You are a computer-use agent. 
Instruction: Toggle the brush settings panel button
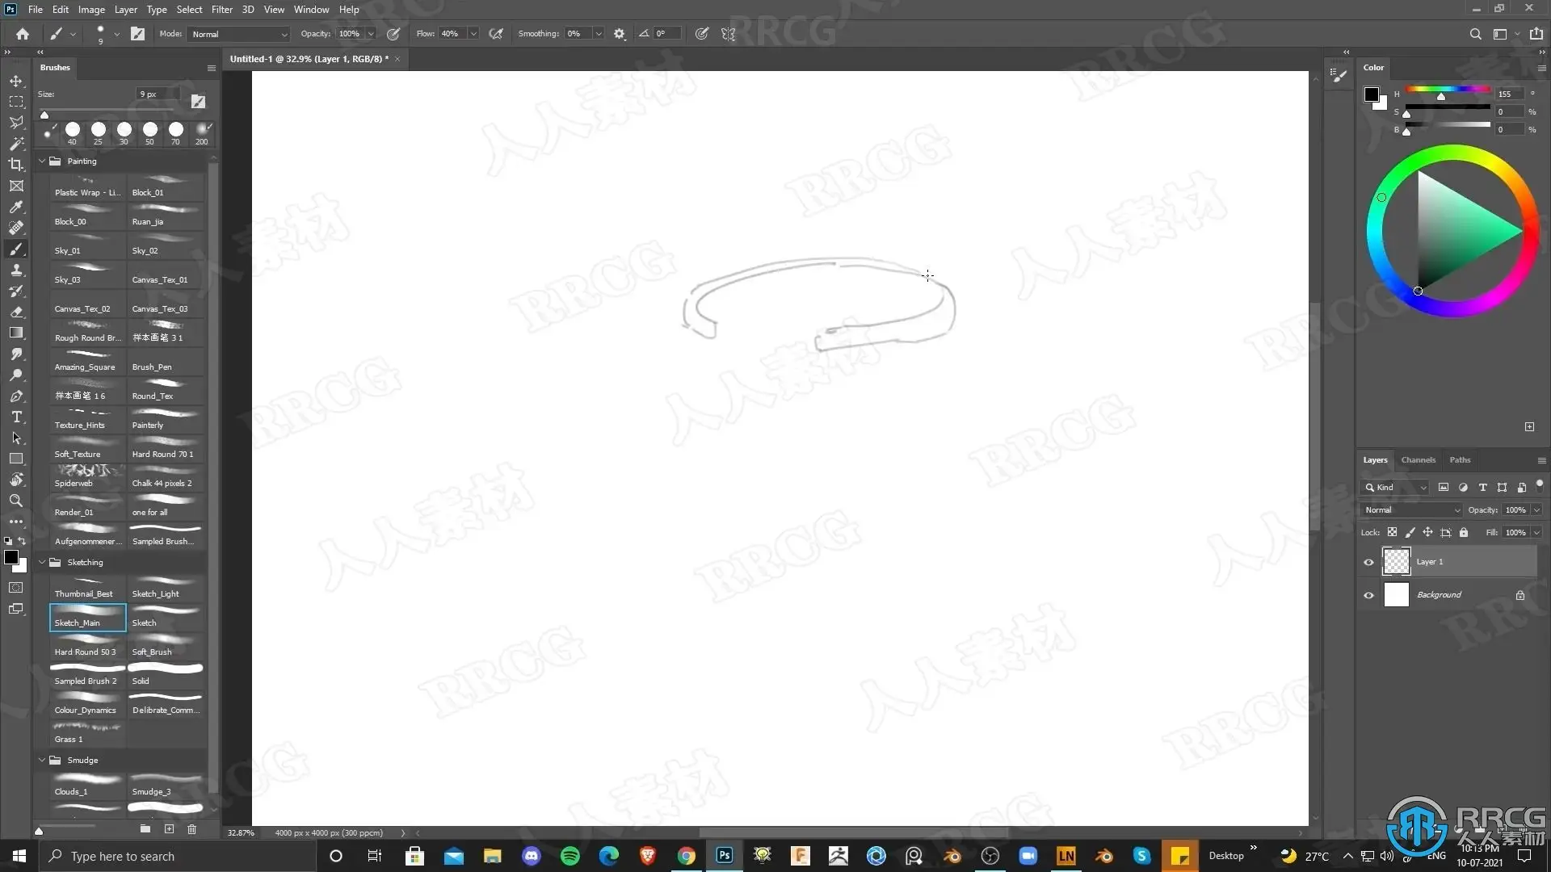[137, 34]
